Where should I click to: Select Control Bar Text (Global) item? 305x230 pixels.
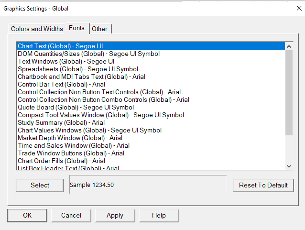[x=61, y=84]
